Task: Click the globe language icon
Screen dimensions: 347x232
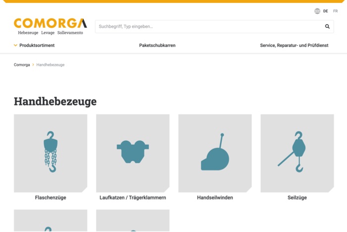Action: point(317,11)
